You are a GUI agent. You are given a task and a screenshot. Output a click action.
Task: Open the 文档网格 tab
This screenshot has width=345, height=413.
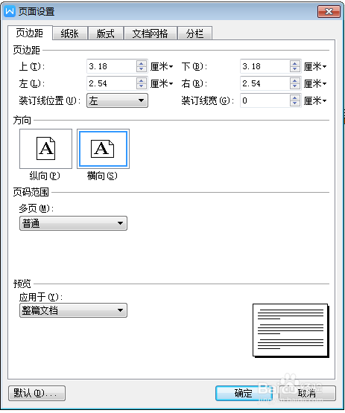click(x=150, y=33)
